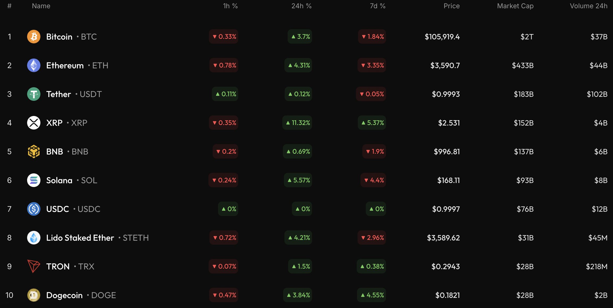Click the Lido Staked Ether logo icon

[x=34, y=238]
